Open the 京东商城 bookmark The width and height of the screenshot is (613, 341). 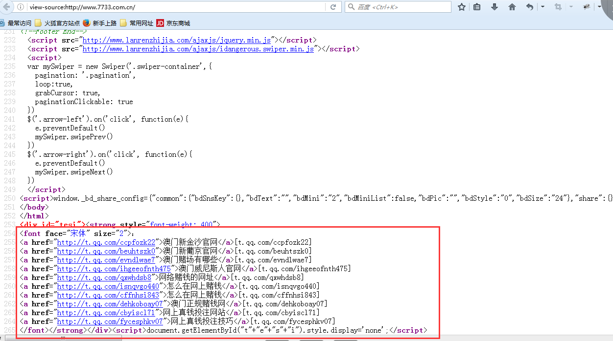tap(173, 23)
